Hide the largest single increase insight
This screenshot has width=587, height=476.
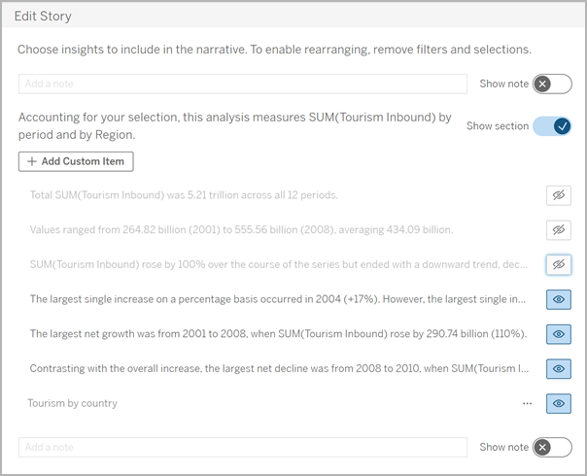coord(558,299)
